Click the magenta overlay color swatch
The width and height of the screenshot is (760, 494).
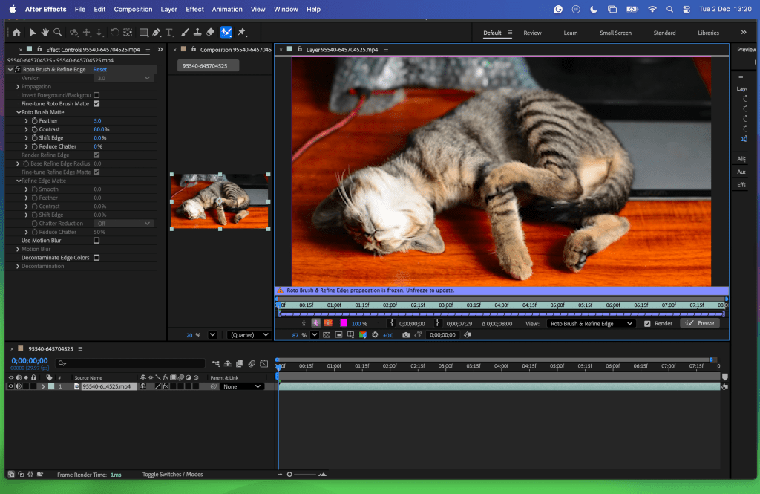(344, 324)
